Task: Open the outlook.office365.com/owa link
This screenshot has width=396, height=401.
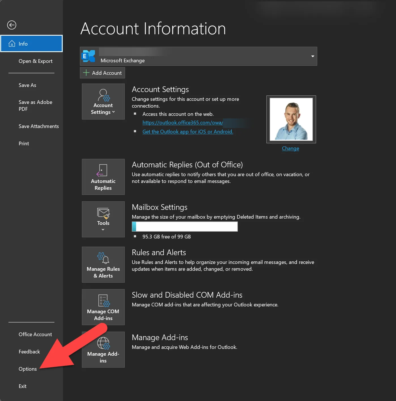Action: tap(183, 123)
